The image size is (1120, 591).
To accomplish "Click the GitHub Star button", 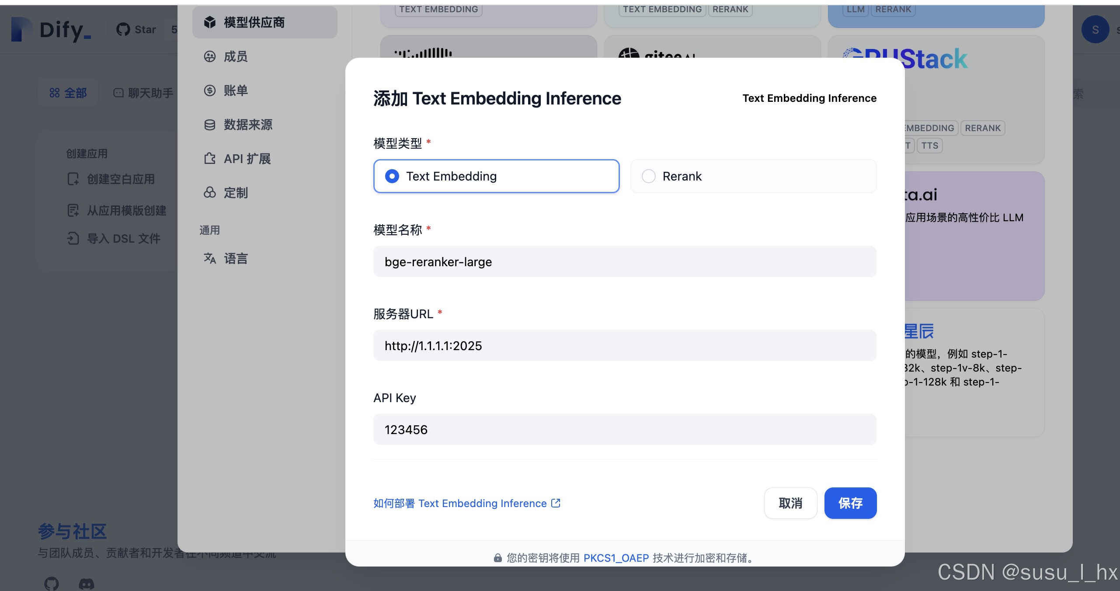I will tap(136, 29).
